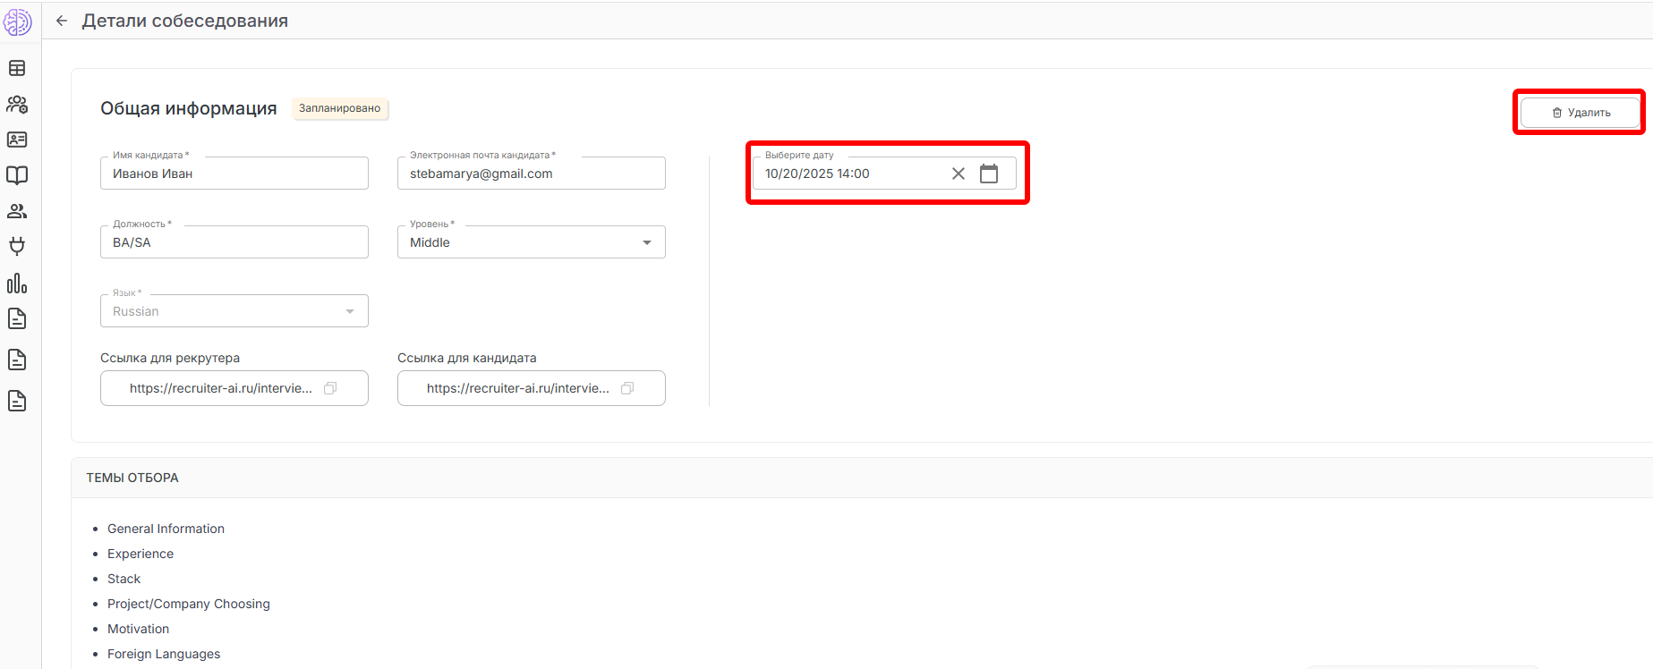This screenshot has width=1653, height=669.
Task: Open the bar chart analytics sidebar icon
Action: [x=17, y=284]
